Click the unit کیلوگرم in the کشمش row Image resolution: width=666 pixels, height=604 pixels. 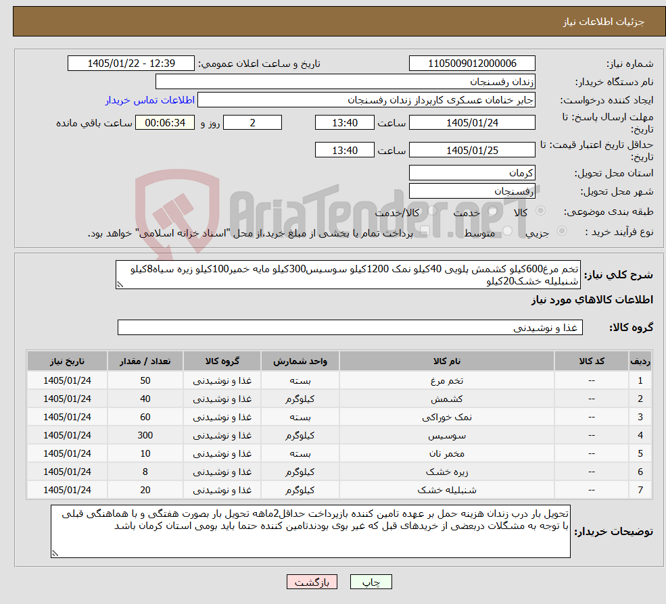[x=300, y=399]
